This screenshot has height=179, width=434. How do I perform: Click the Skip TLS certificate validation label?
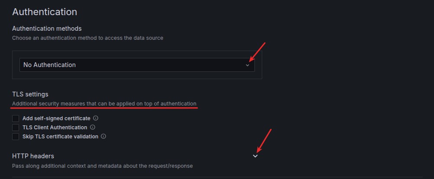60,137
